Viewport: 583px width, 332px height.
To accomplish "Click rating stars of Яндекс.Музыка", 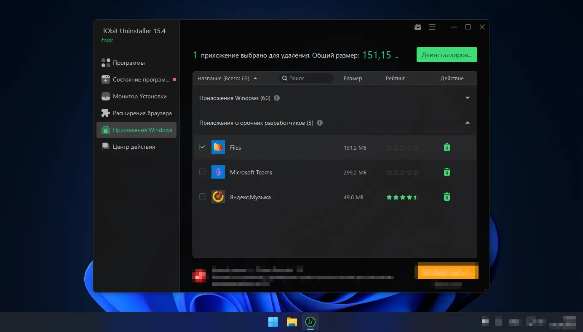I will (x=403, y=197).
